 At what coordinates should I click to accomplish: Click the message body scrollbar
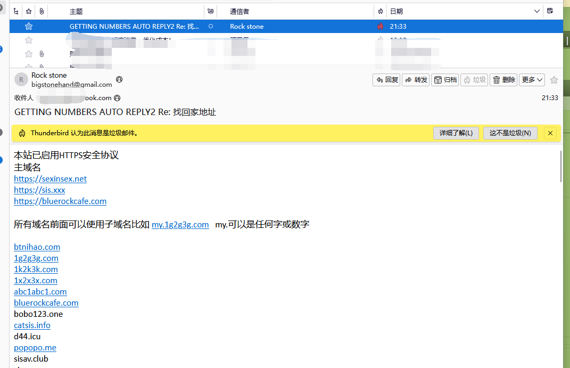(561, 166)
